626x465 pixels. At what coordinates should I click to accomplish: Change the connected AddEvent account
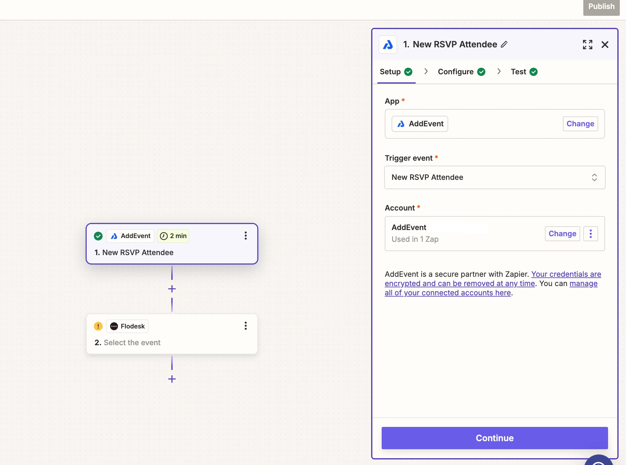pyautogui.click(x=562, y=233)
